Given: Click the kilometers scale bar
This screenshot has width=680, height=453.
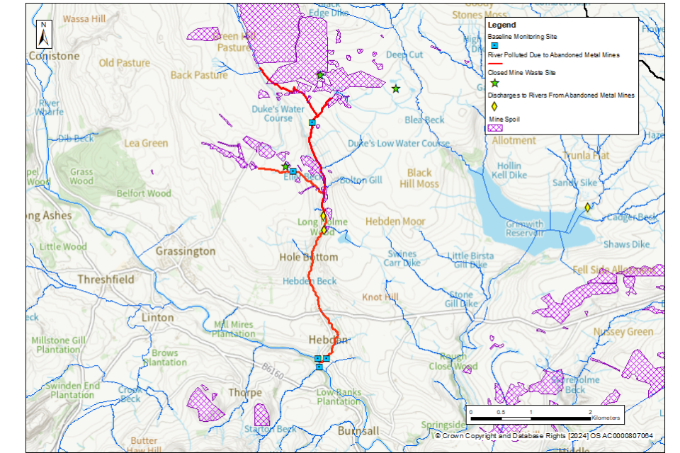Looking at the screenshot, I should (x=530, y=418).
